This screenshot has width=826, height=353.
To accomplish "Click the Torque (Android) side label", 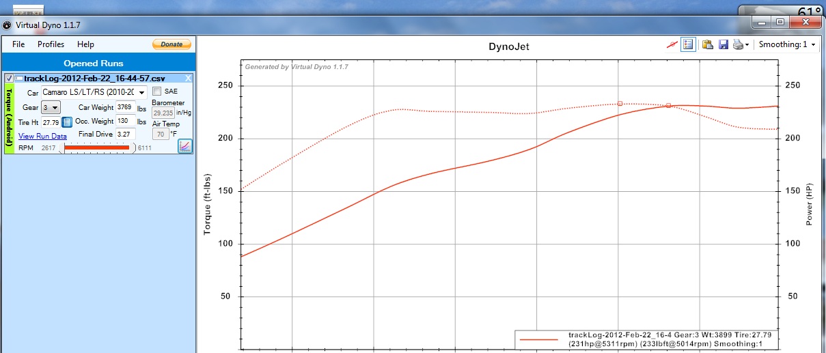I will [9, 119].
